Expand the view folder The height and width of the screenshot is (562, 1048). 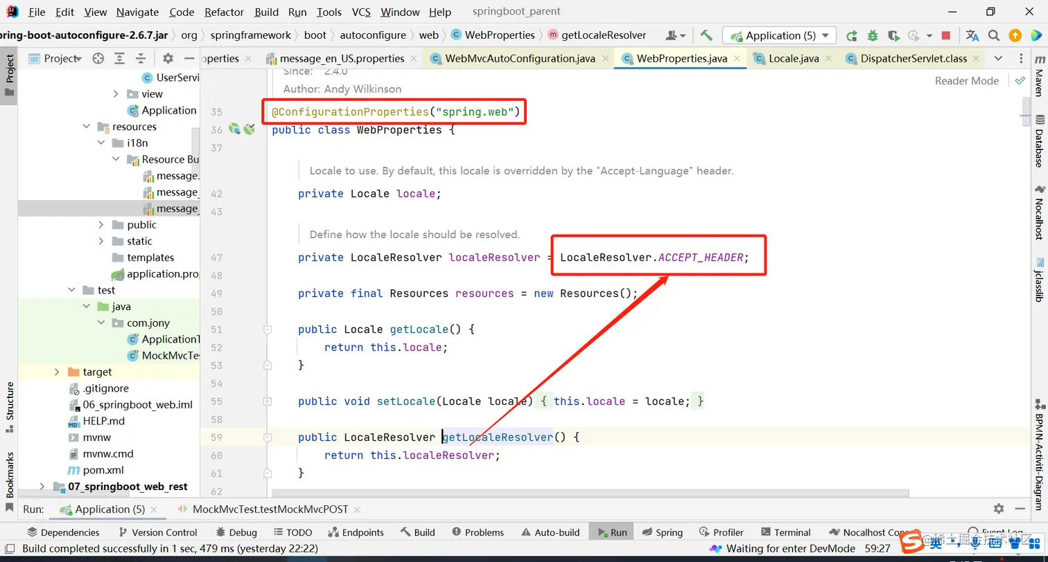coord(116,94)
